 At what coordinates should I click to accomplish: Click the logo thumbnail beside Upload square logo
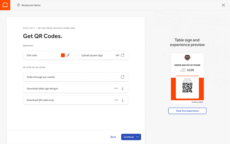(x=118, y=55)
